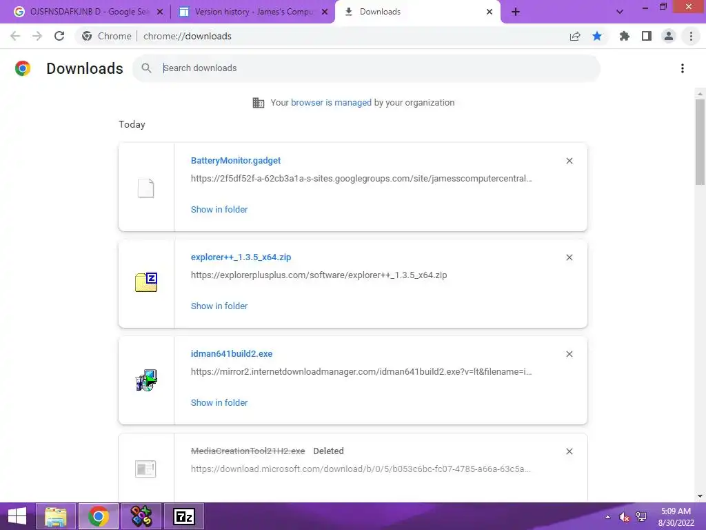This screenshot has height=530, width=706.
Task: Click the scrollbar up arrow
Action: [700, 93]
